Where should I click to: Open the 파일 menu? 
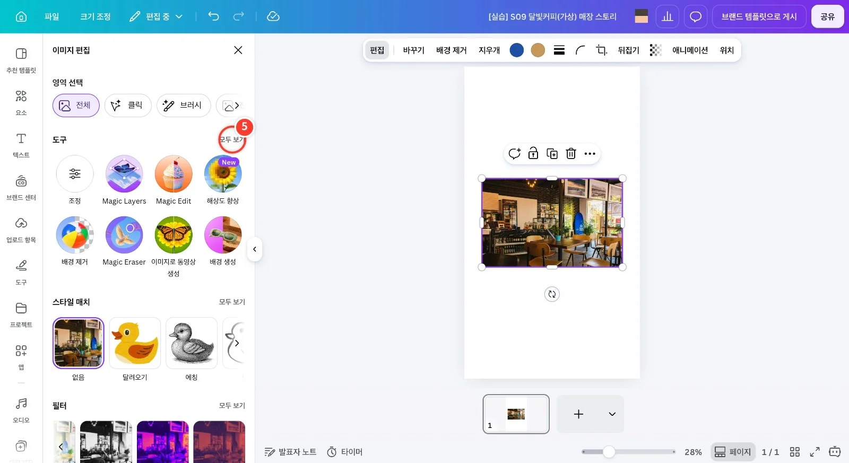pyautogui.click(x=52, y=16)
